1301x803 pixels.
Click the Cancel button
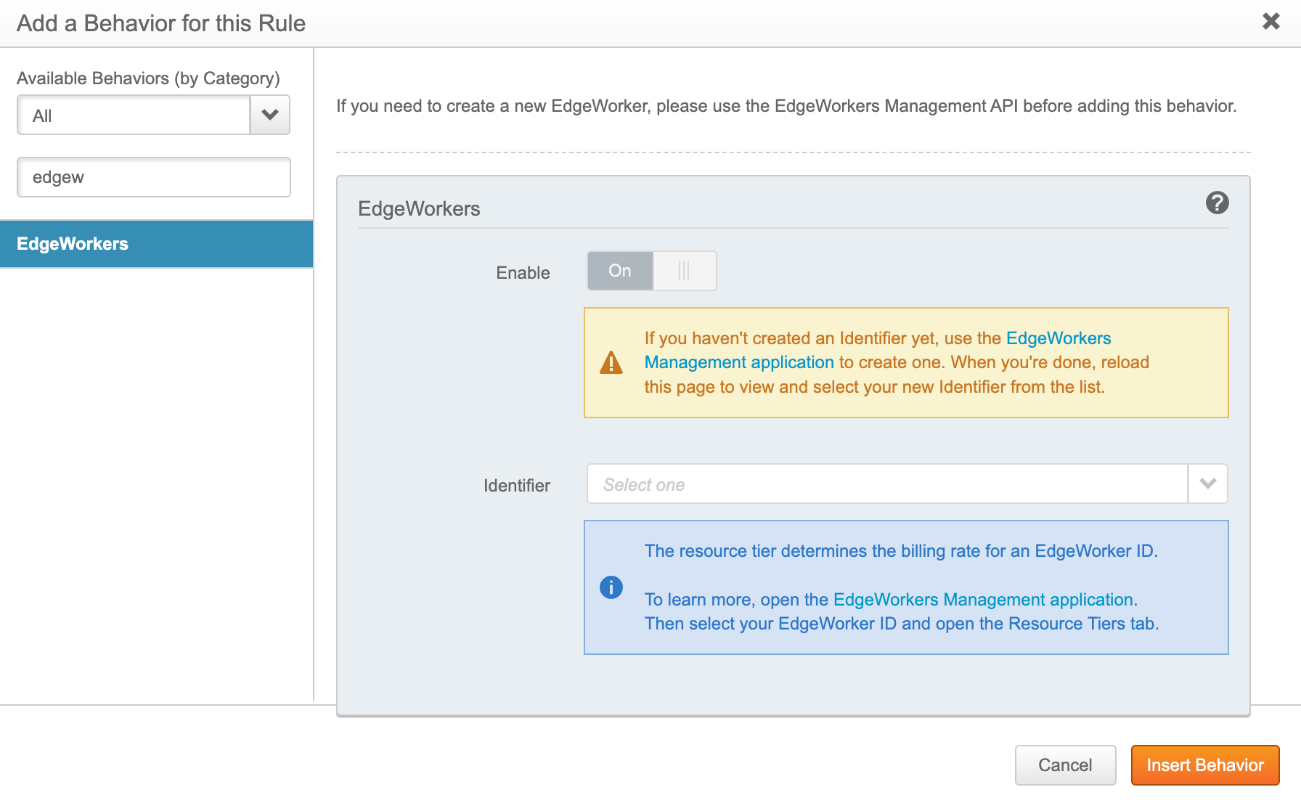(x=1065, y=765)
